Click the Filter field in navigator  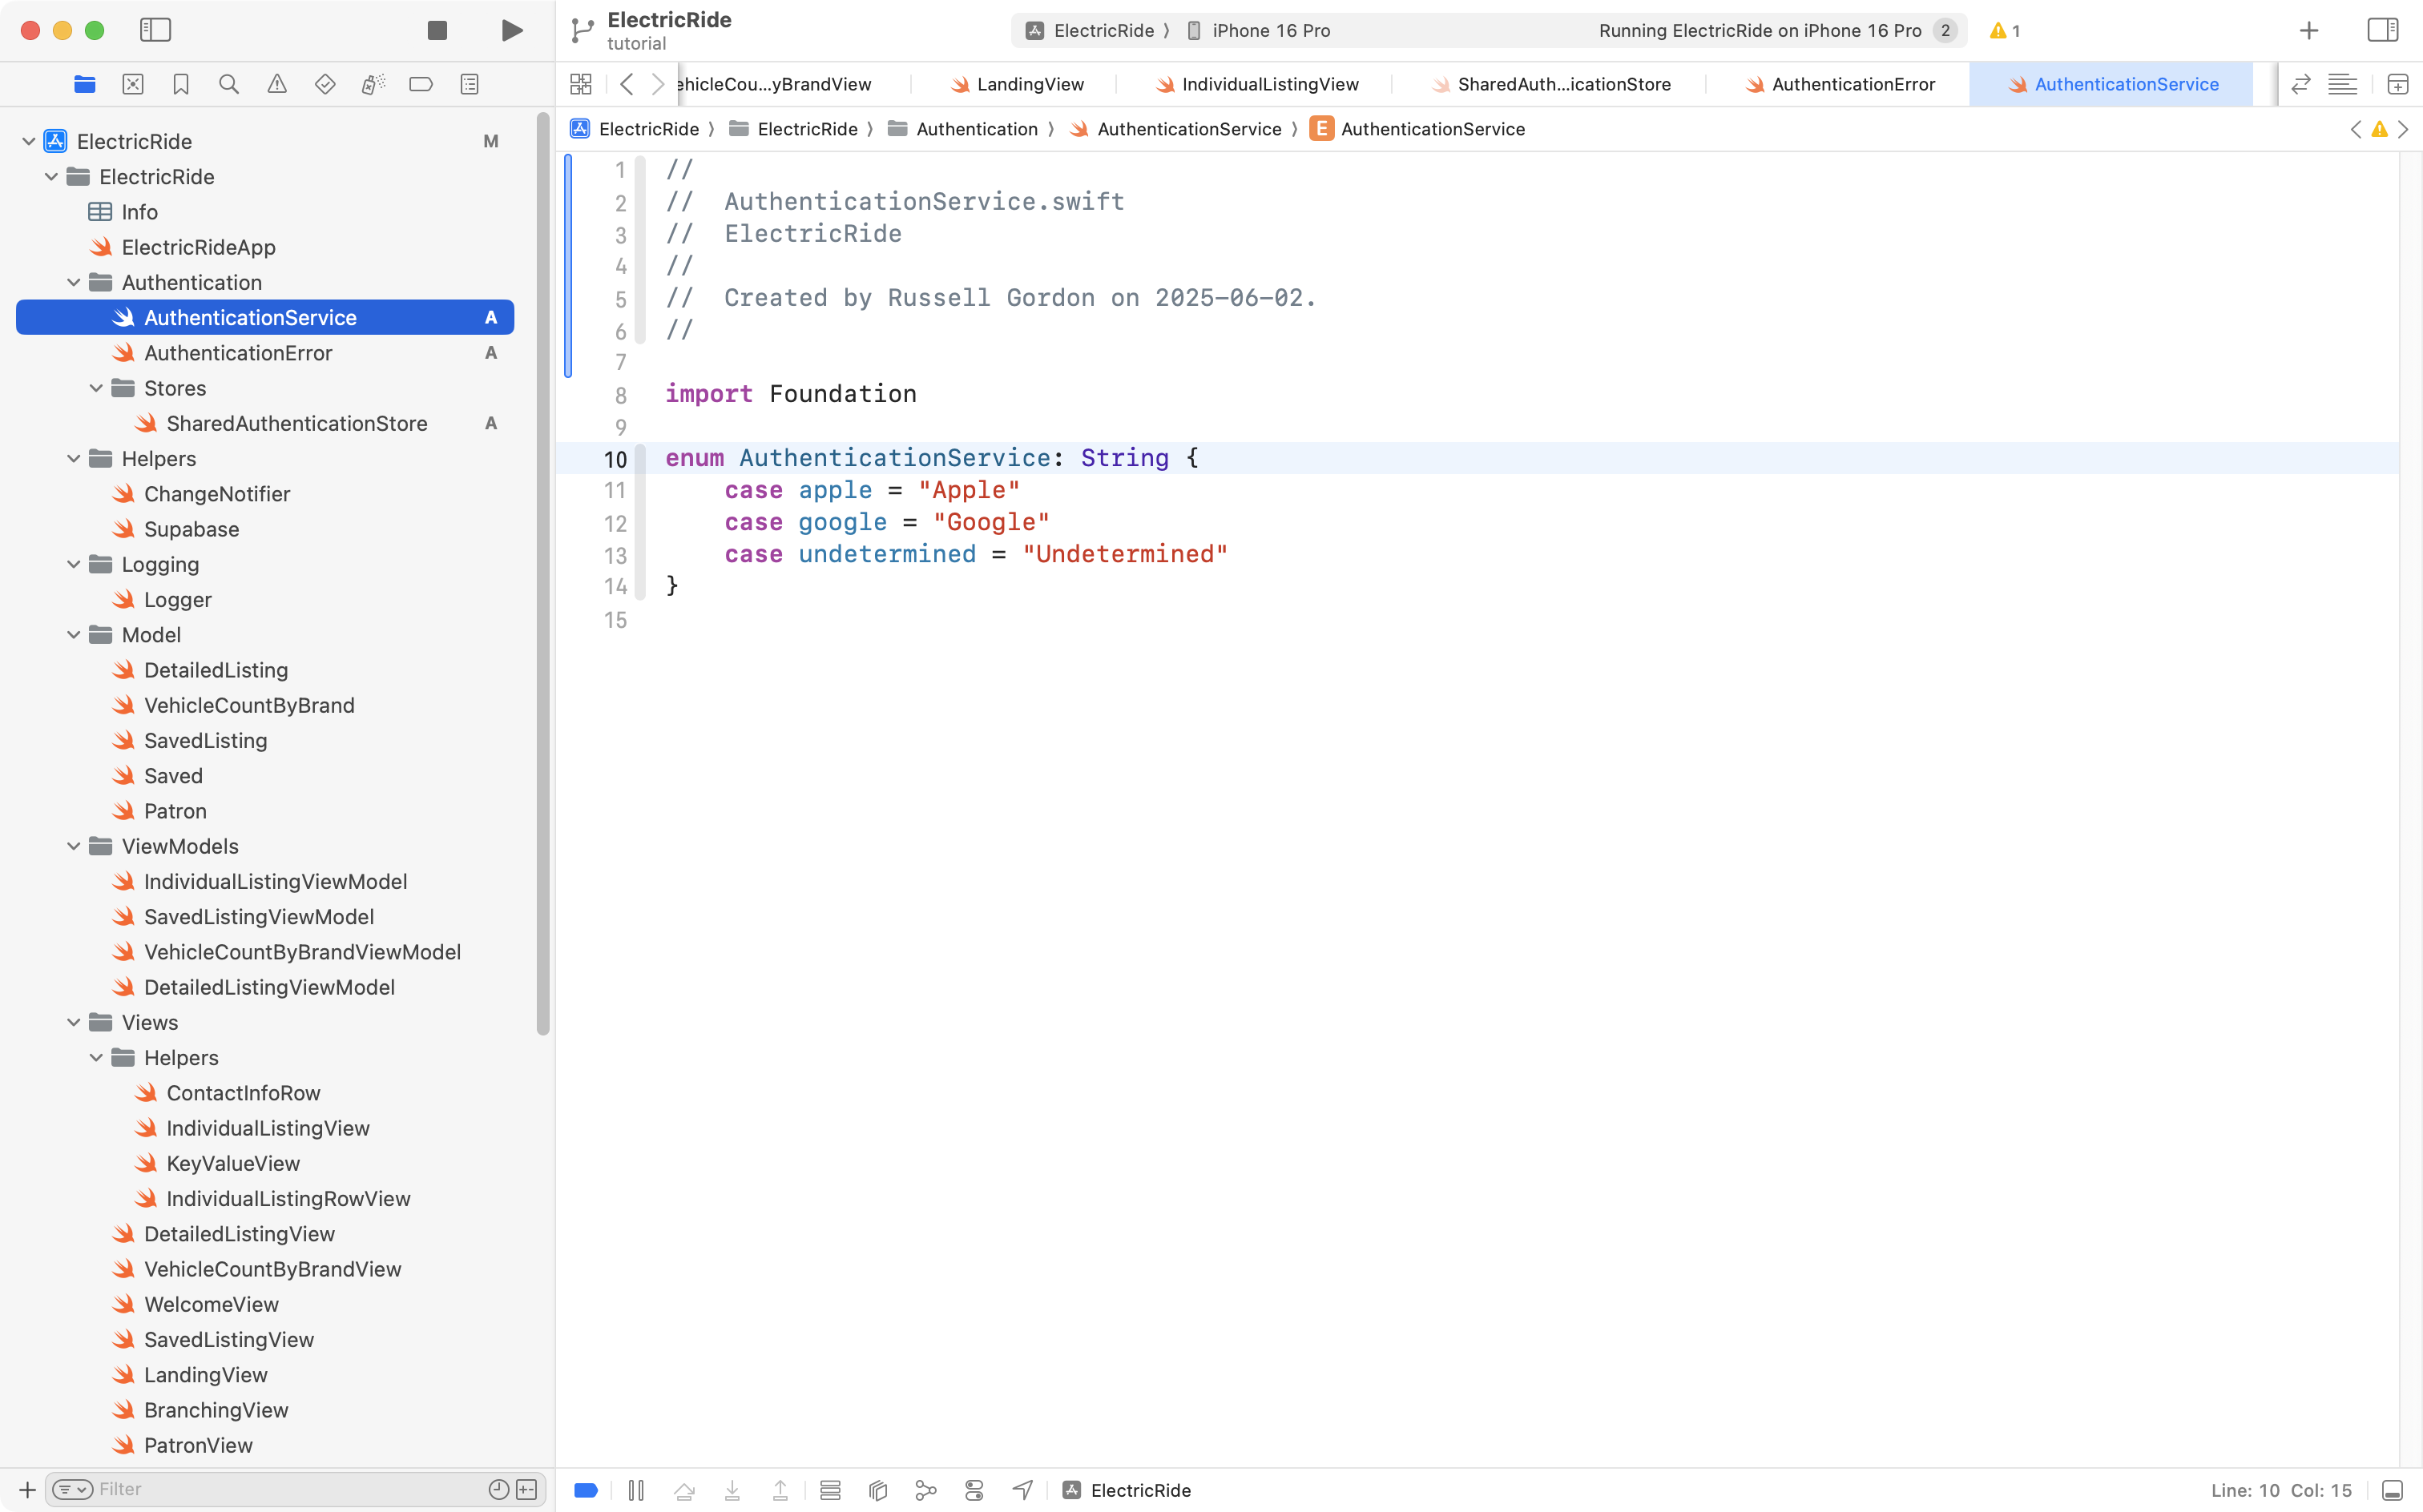[290, 1489]
